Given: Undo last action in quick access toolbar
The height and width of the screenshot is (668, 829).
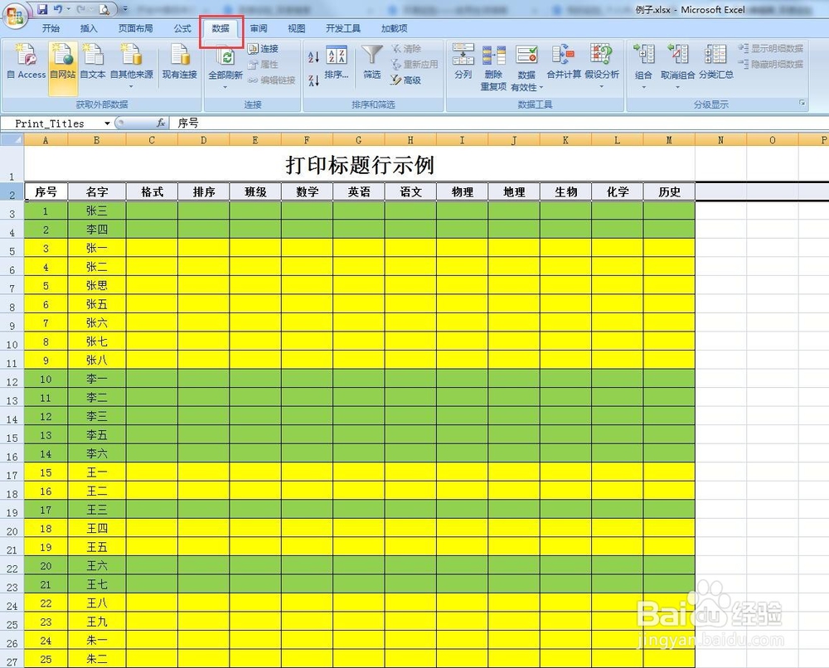Looking at the screenshot, I should coord(58,9).
